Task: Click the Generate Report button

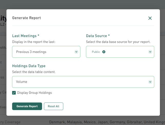Action: 27,106
